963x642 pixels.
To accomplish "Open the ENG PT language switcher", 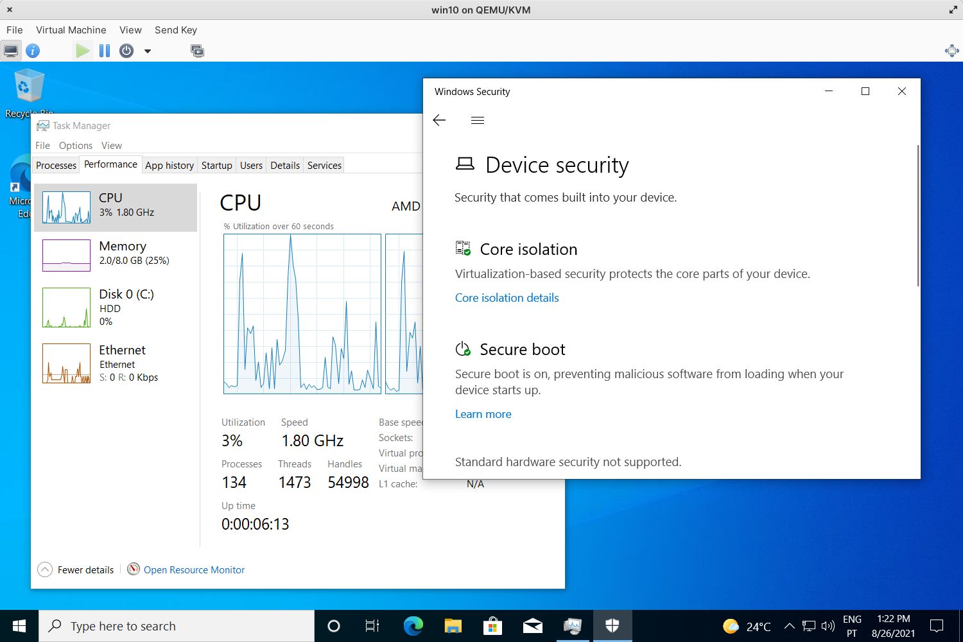I will [x=852, y=626].
